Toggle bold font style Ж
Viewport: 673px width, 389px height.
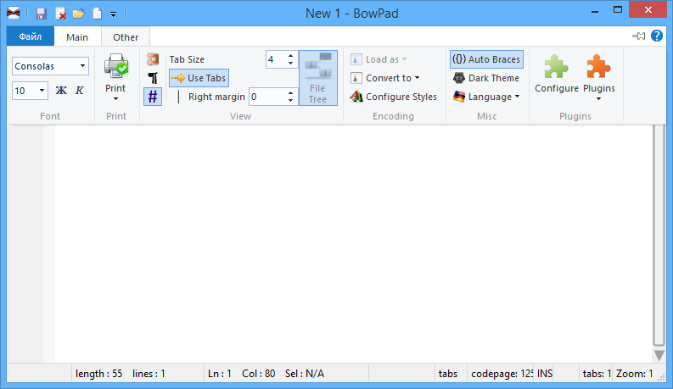[61, 91]
